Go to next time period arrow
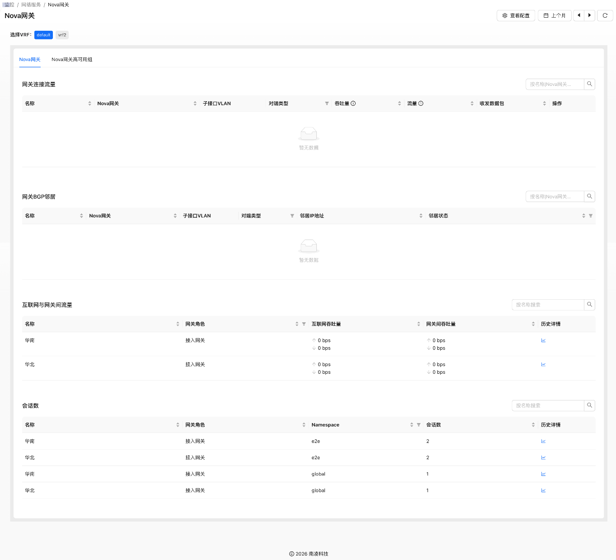The height and width of the screenshot is (560, 616). (589, 15)
